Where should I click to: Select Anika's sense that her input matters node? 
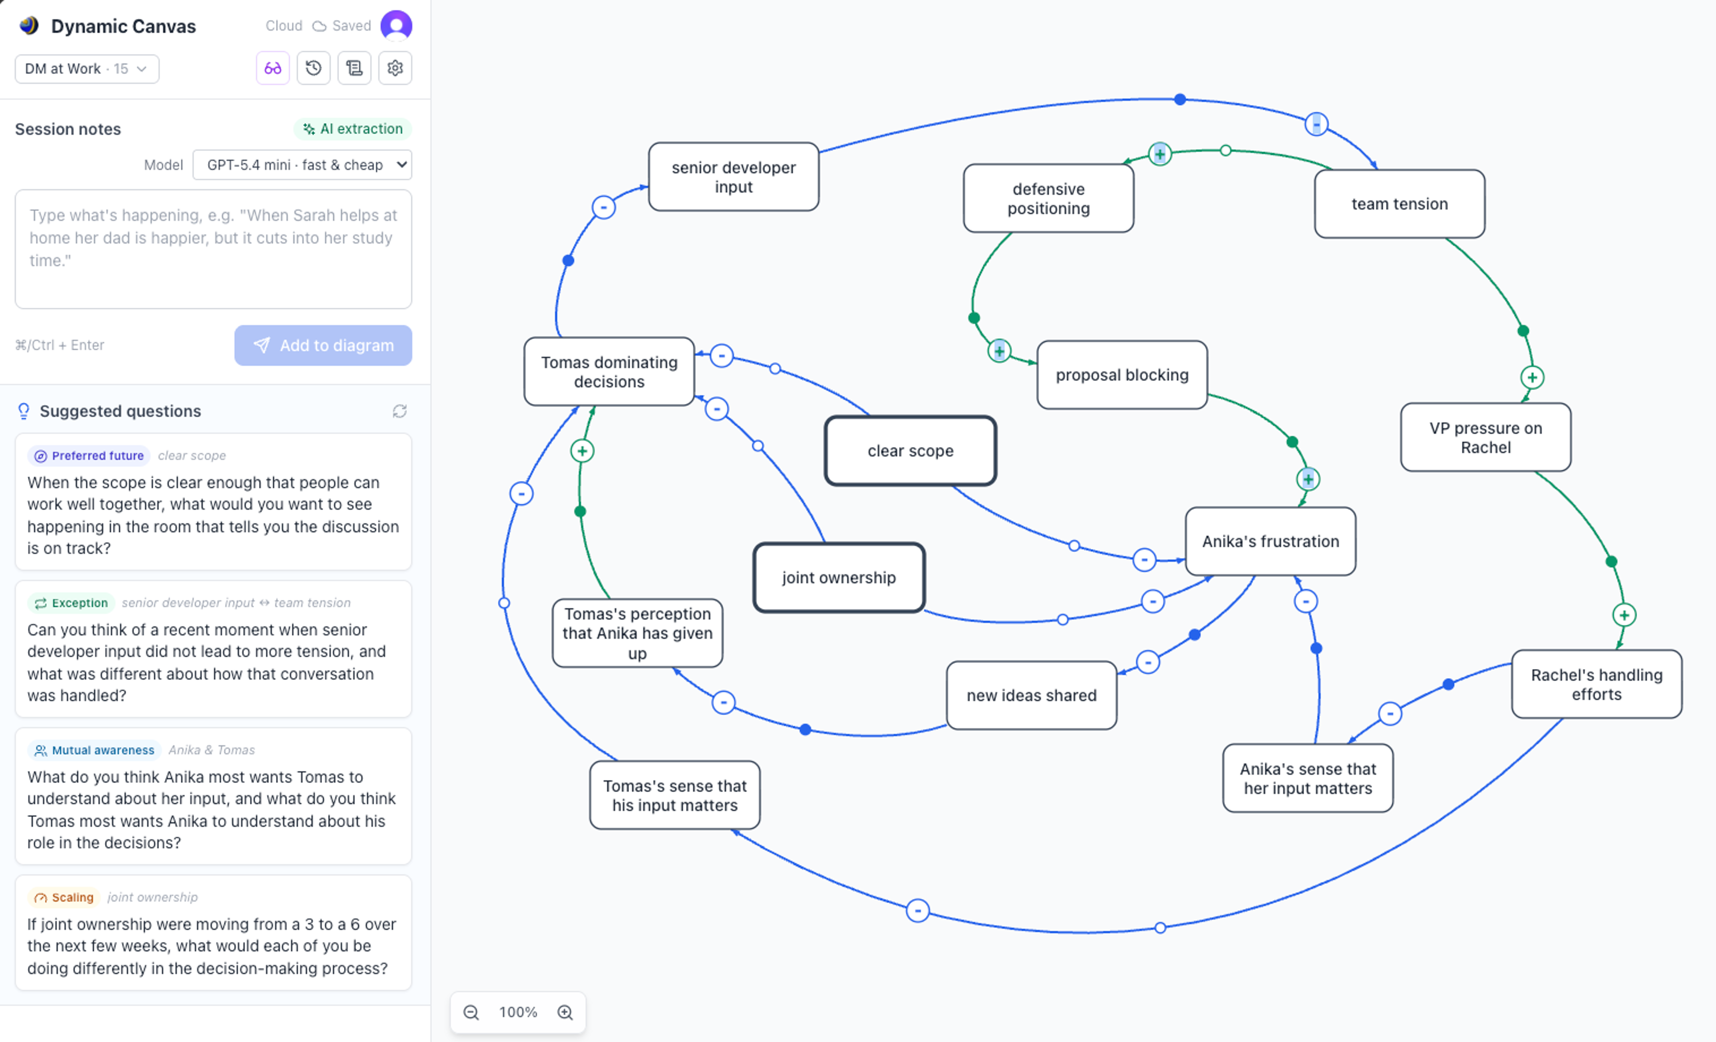pyautogui.click(x=1308, y=778)
